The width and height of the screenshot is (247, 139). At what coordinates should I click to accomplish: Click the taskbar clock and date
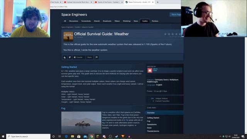point(236,136)
